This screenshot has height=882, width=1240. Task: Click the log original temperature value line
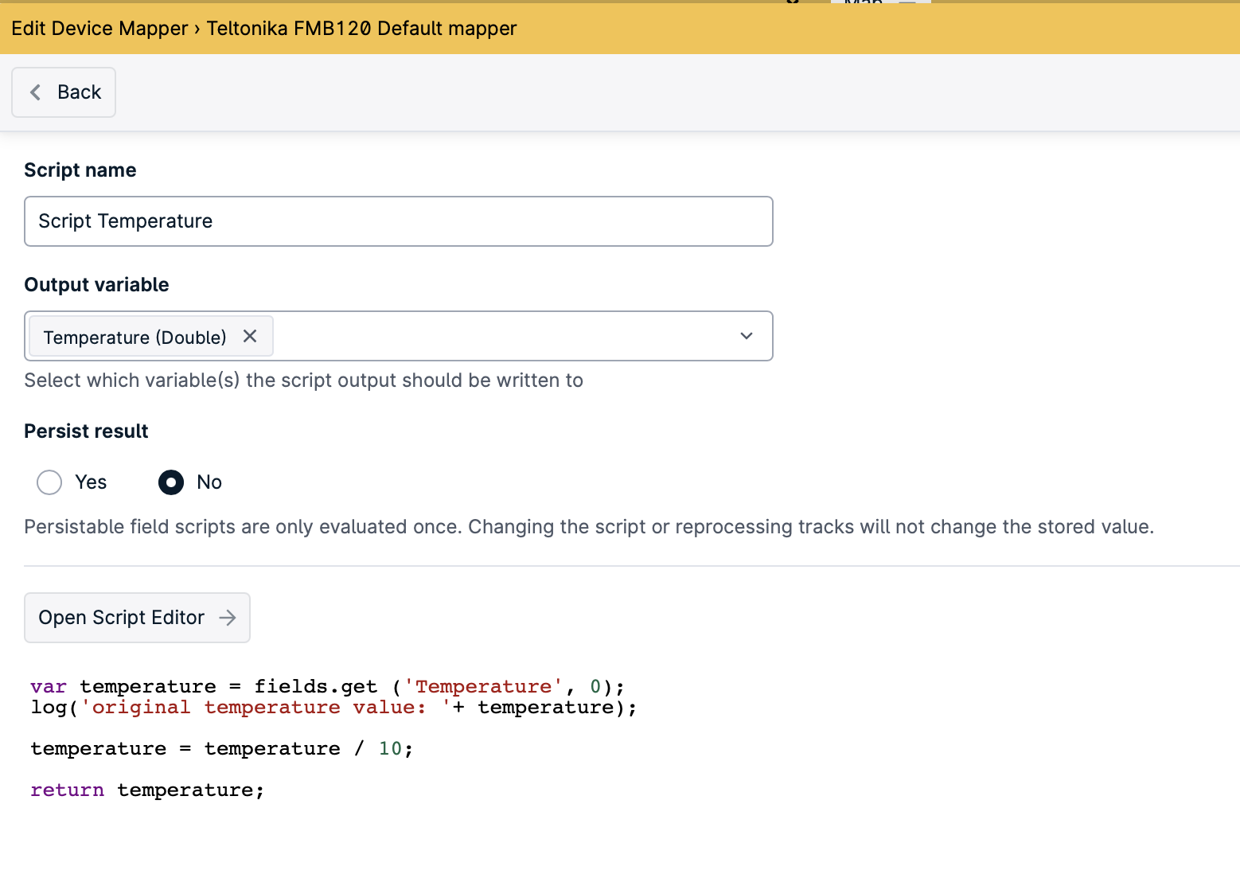coord(333,707)
